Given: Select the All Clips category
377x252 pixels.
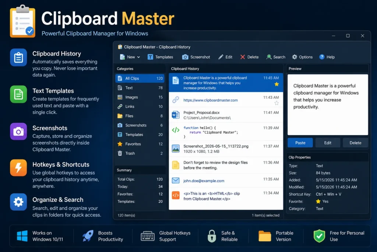Looking at the screenshot, I should (x=140, y=78).
